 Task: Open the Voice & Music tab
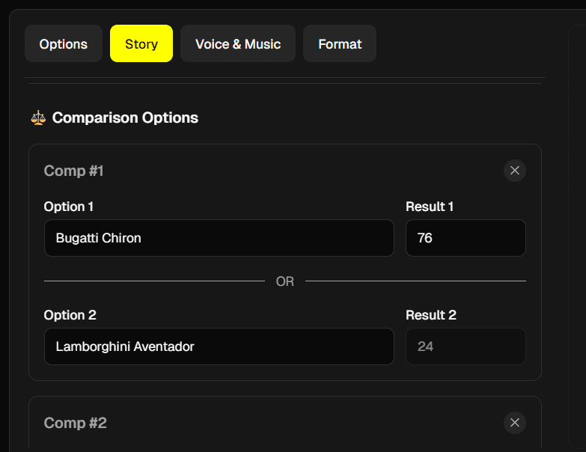pos(238,44)
